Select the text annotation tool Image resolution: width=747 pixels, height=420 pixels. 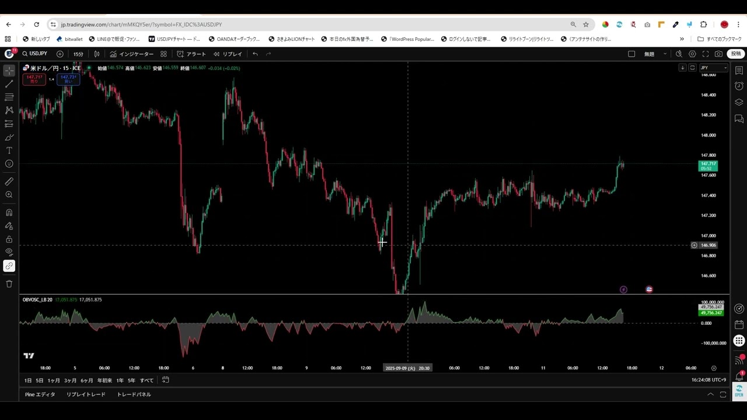(9, 150)
